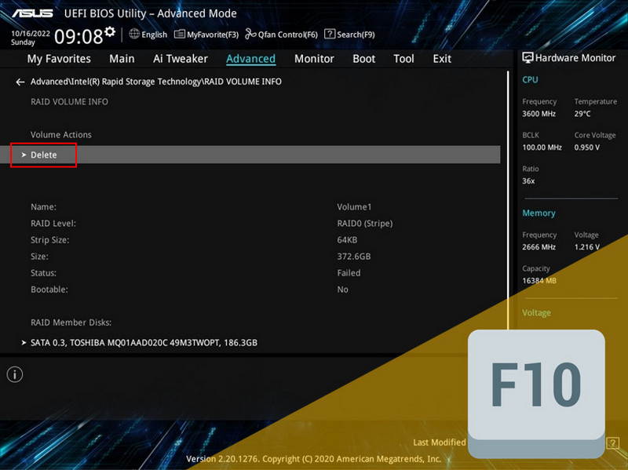This screenshot has width=628, height=470.
Task: Click the Memory section heading
Action: pyautogui.click(x=539, y=213)
